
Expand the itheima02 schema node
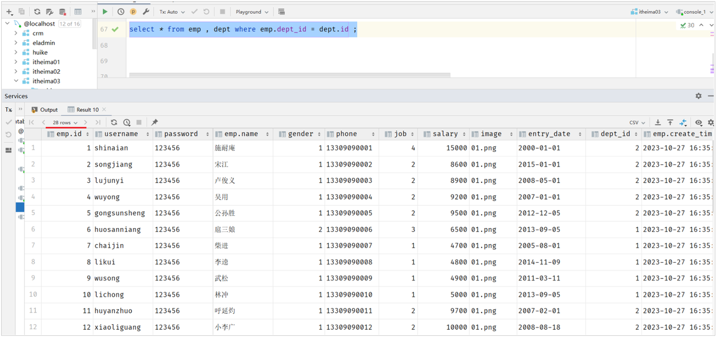coord(16,72)
